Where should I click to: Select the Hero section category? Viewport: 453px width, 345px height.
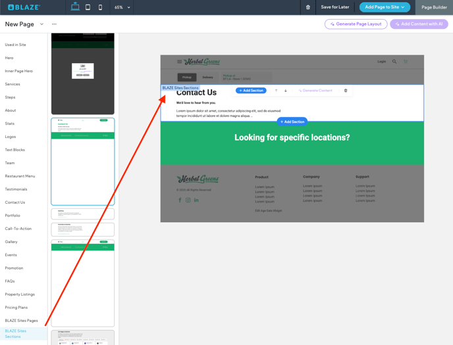(9, 58)
